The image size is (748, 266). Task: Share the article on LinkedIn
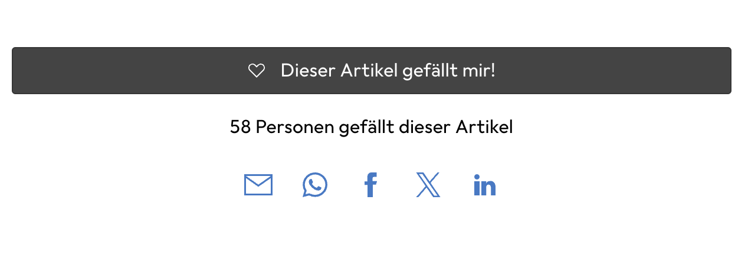(x=484, y=185)
